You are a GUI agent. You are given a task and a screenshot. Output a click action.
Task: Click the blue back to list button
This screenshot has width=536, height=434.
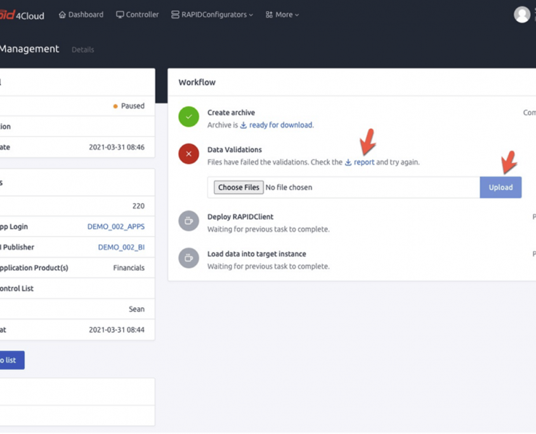(x=10, y=360)
